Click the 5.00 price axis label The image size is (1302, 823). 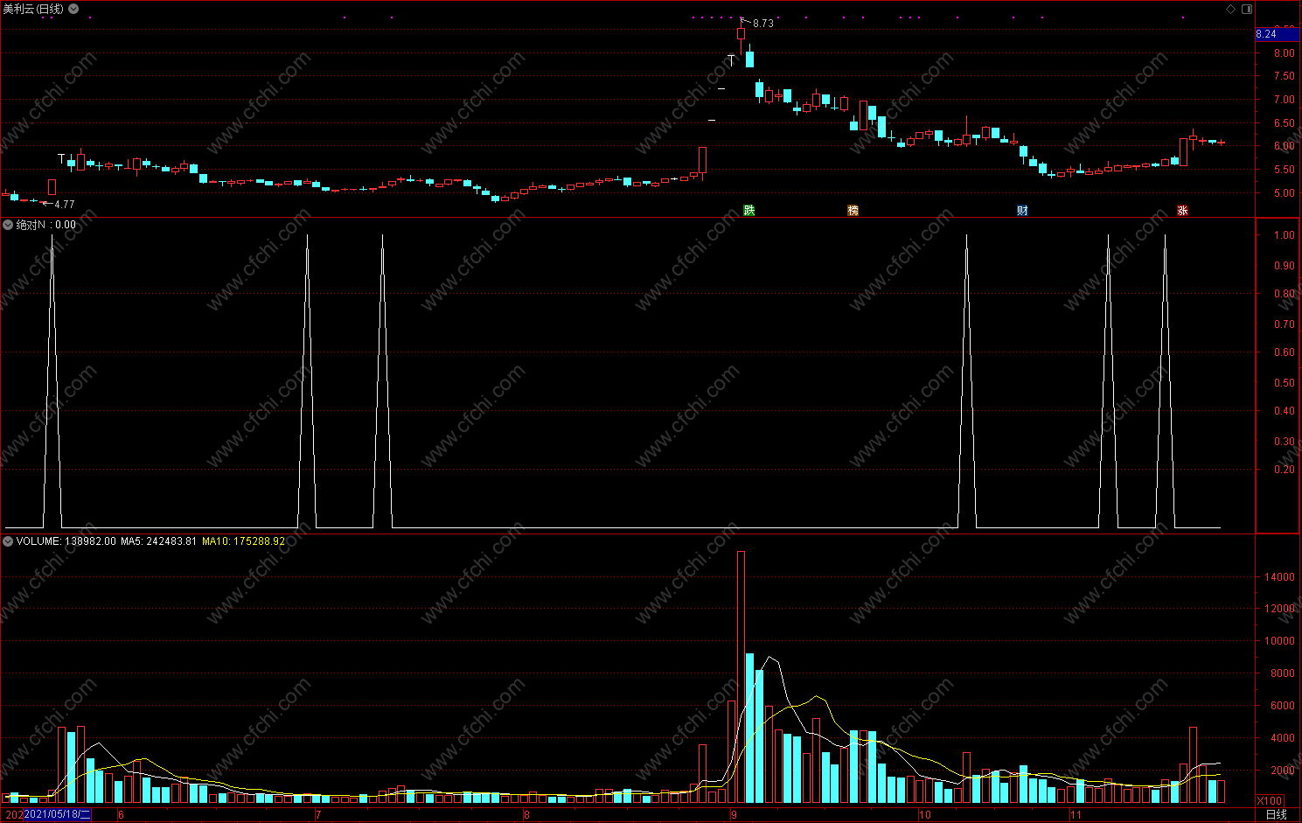tap(1284, 193)
